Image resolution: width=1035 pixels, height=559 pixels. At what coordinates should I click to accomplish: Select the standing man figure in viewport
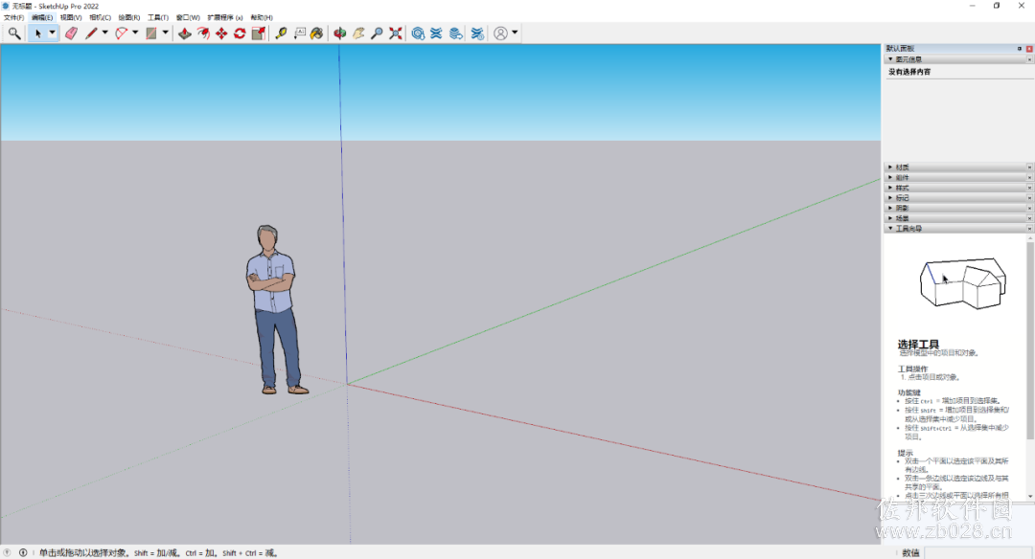click(275, 310)
